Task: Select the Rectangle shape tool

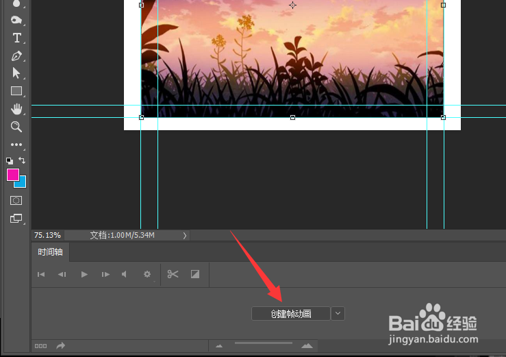Action: (16, 91)
